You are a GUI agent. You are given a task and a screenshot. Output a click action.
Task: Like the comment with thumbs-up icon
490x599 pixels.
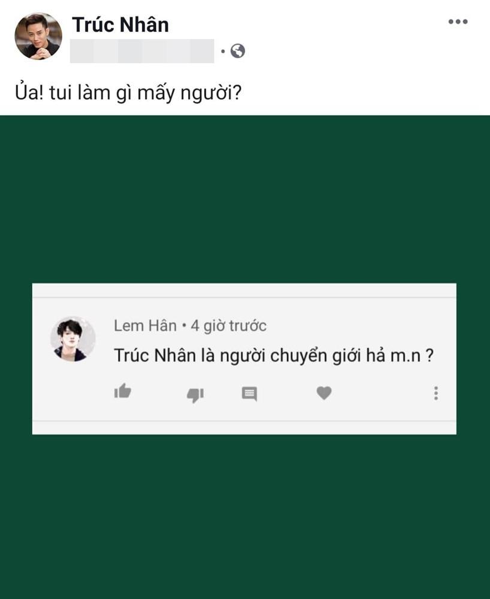tap(123, 392)
